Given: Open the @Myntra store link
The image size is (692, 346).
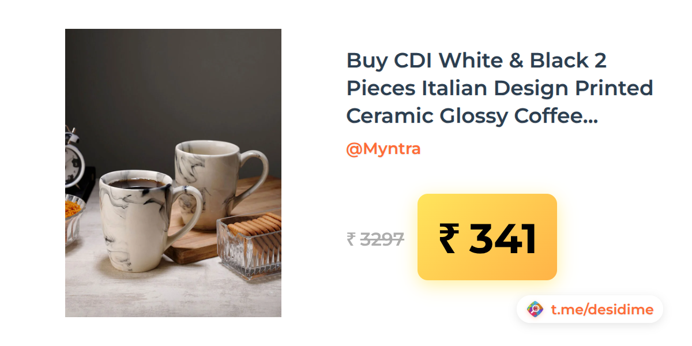Looking at the screenshot, I should point(383,149).
